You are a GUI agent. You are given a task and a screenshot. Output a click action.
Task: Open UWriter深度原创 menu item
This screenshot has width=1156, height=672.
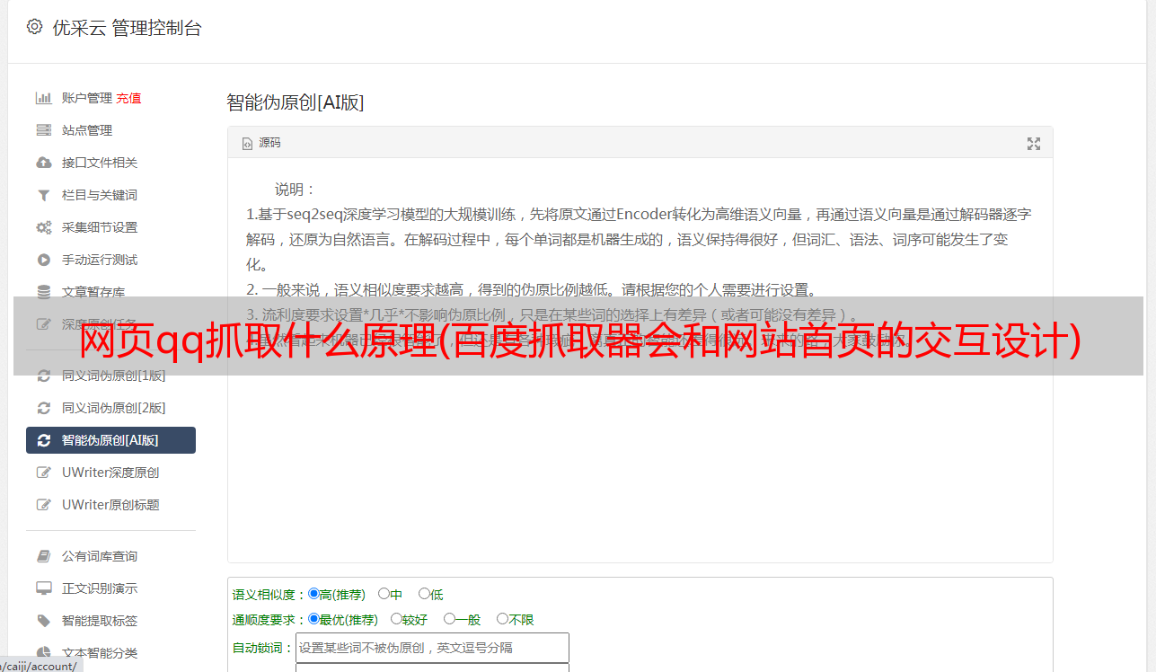[x=110, y=473]
